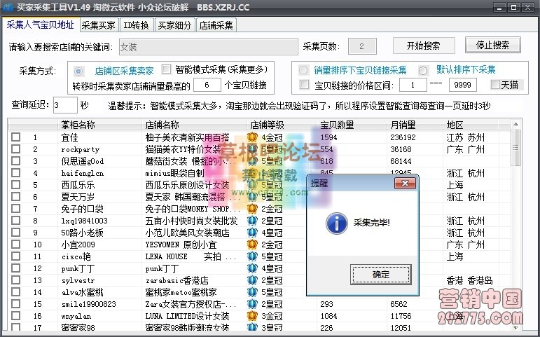The width and height of the screenshot is (540, 337).
Task: Check the checkbox for row 2 rockparty
Action: [16, 149]
